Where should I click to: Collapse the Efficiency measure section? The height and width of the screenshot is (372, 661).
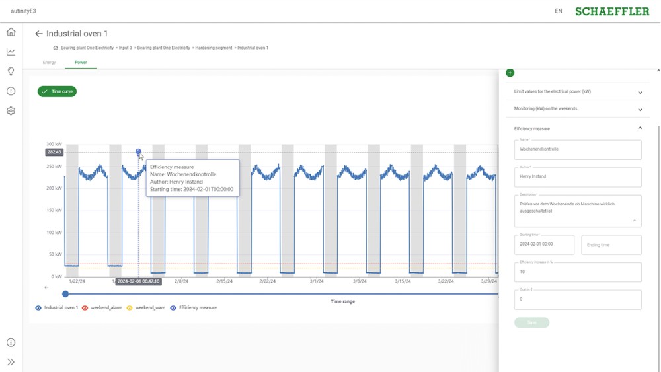coord(640,128)
